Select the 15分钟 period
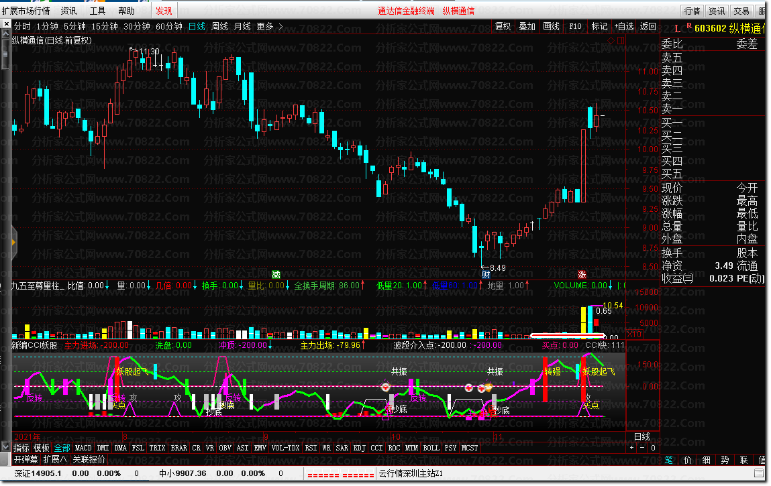The width and height of the screenshot is (771, 486). [105, 27]
